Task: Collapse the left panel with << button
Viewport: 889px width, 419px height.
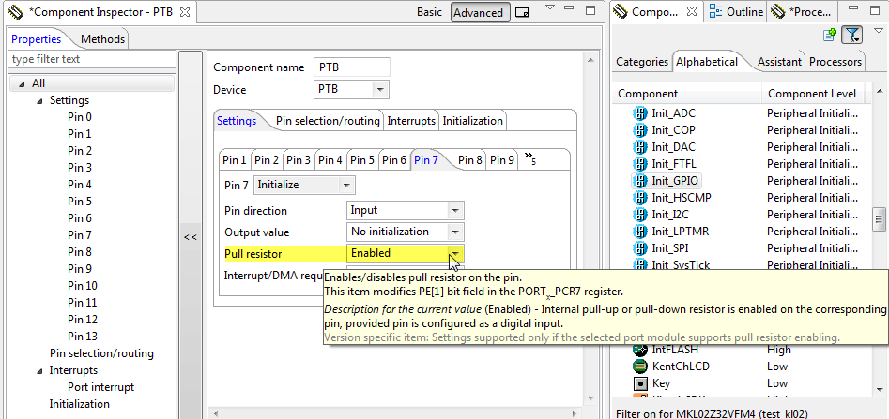Action: point(190,238)
